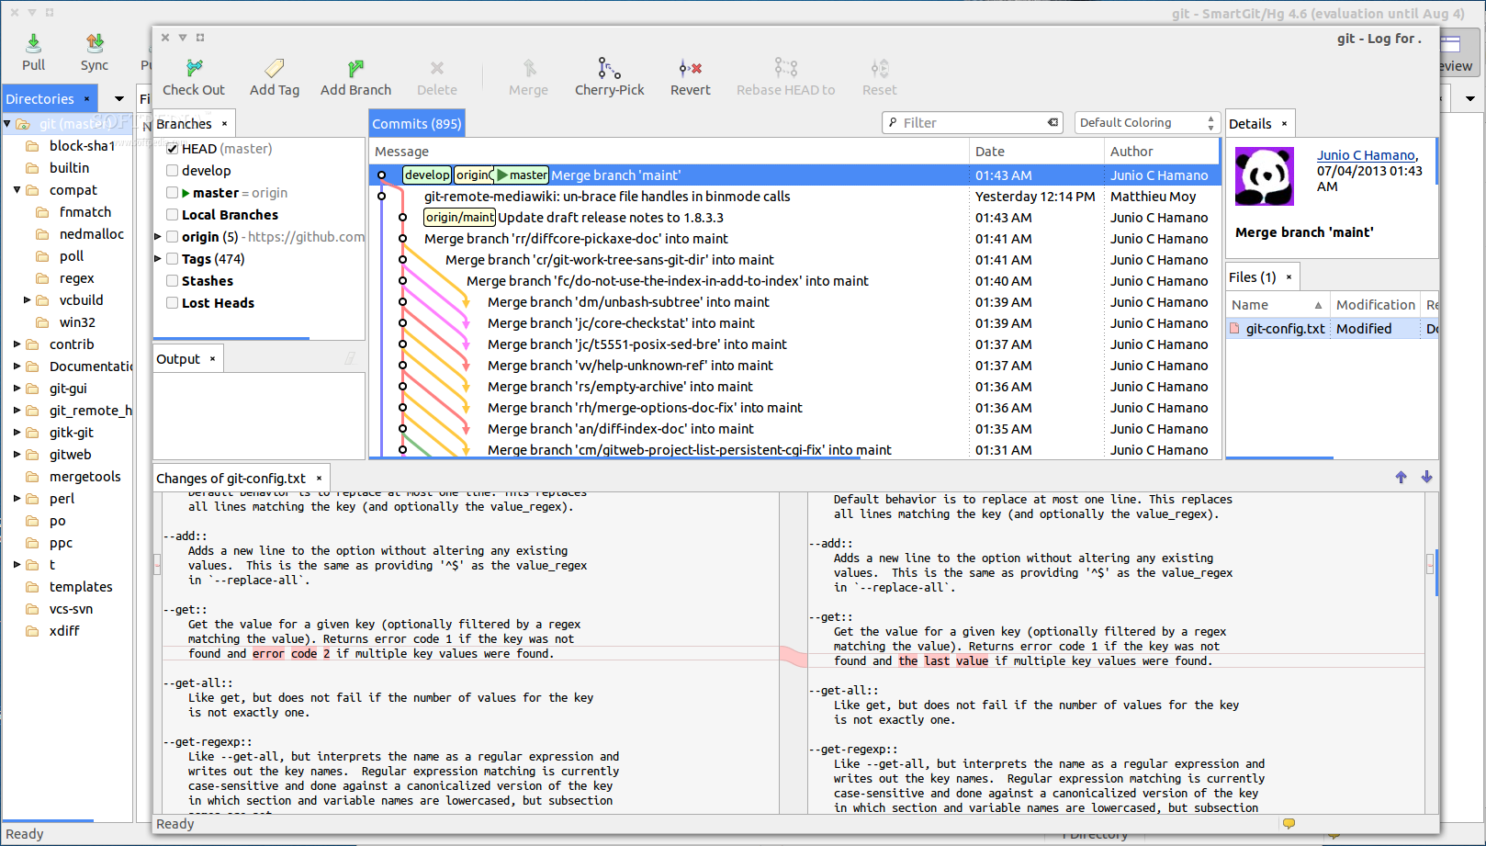Expand the origin (5) branch group

(x=157, y=236)
